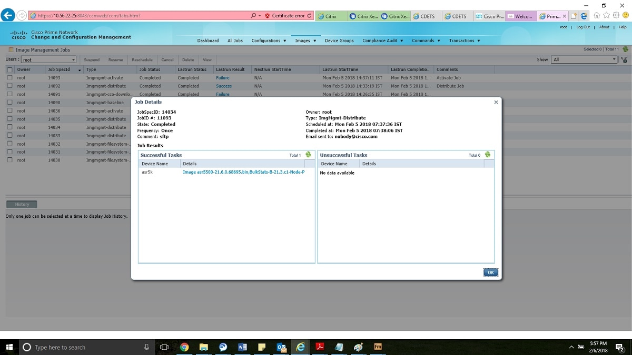
Task: Click the Log Out link
Action: pyautogui.click(x=583, y=27)
